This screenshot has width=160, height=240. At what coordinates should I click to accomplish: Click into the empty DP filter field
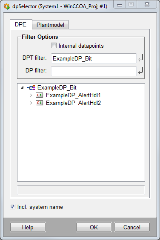point(94,71)
